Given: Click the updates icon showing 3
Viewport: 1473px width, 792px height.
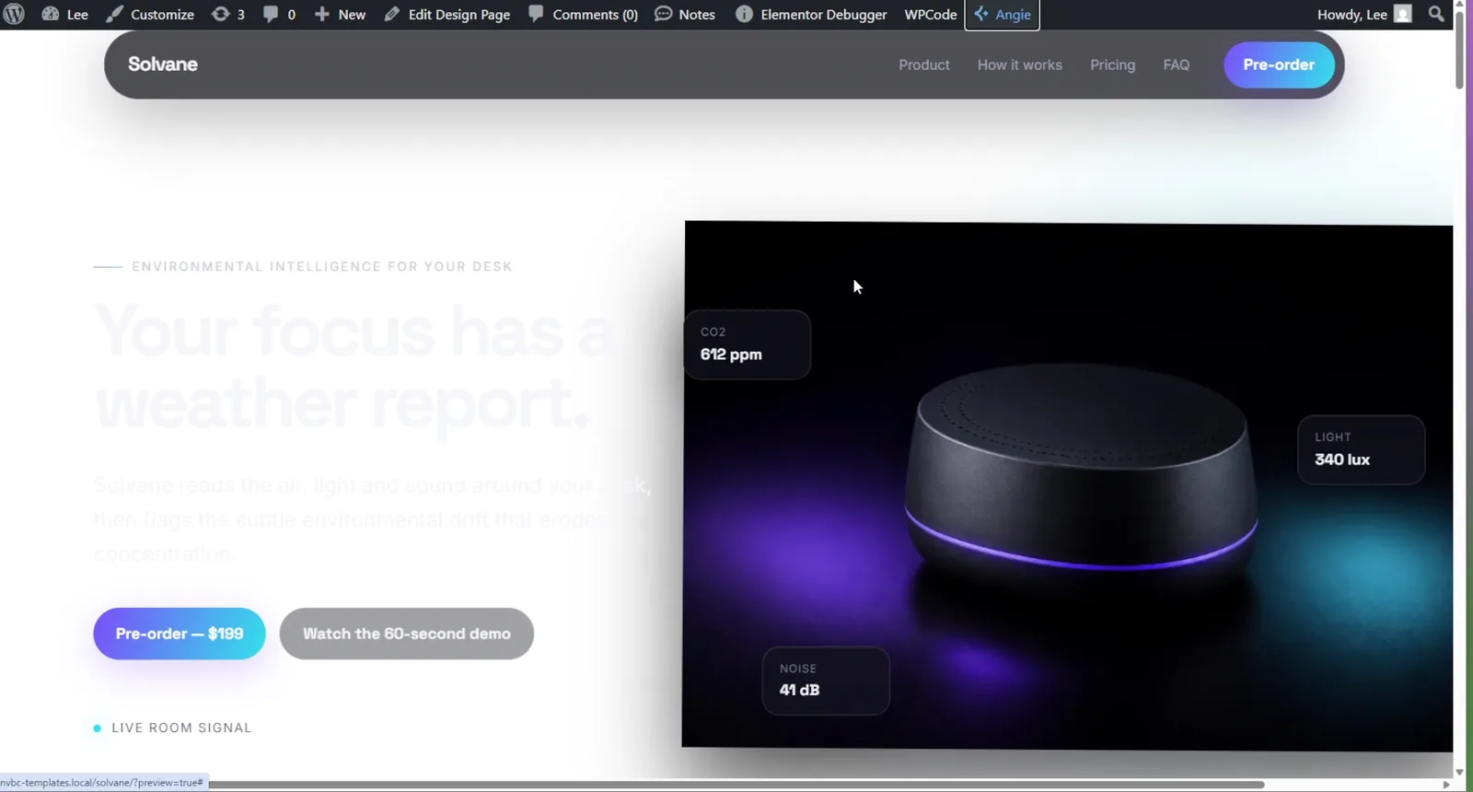Looking at the screenshot, I should (x=221, y=14).
